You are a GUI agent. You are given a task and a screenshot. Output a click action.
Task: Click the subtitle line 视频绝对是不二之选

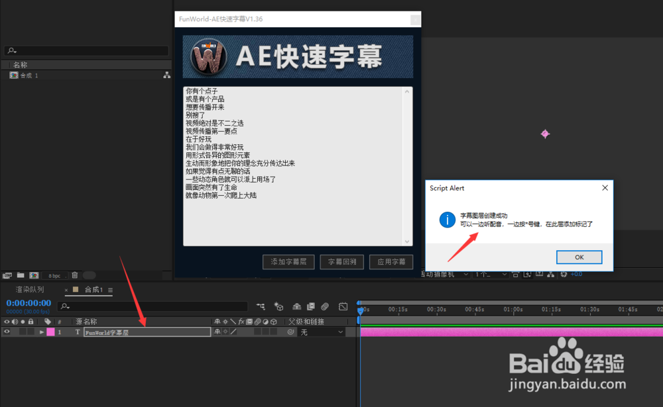[x=214, y=123]
